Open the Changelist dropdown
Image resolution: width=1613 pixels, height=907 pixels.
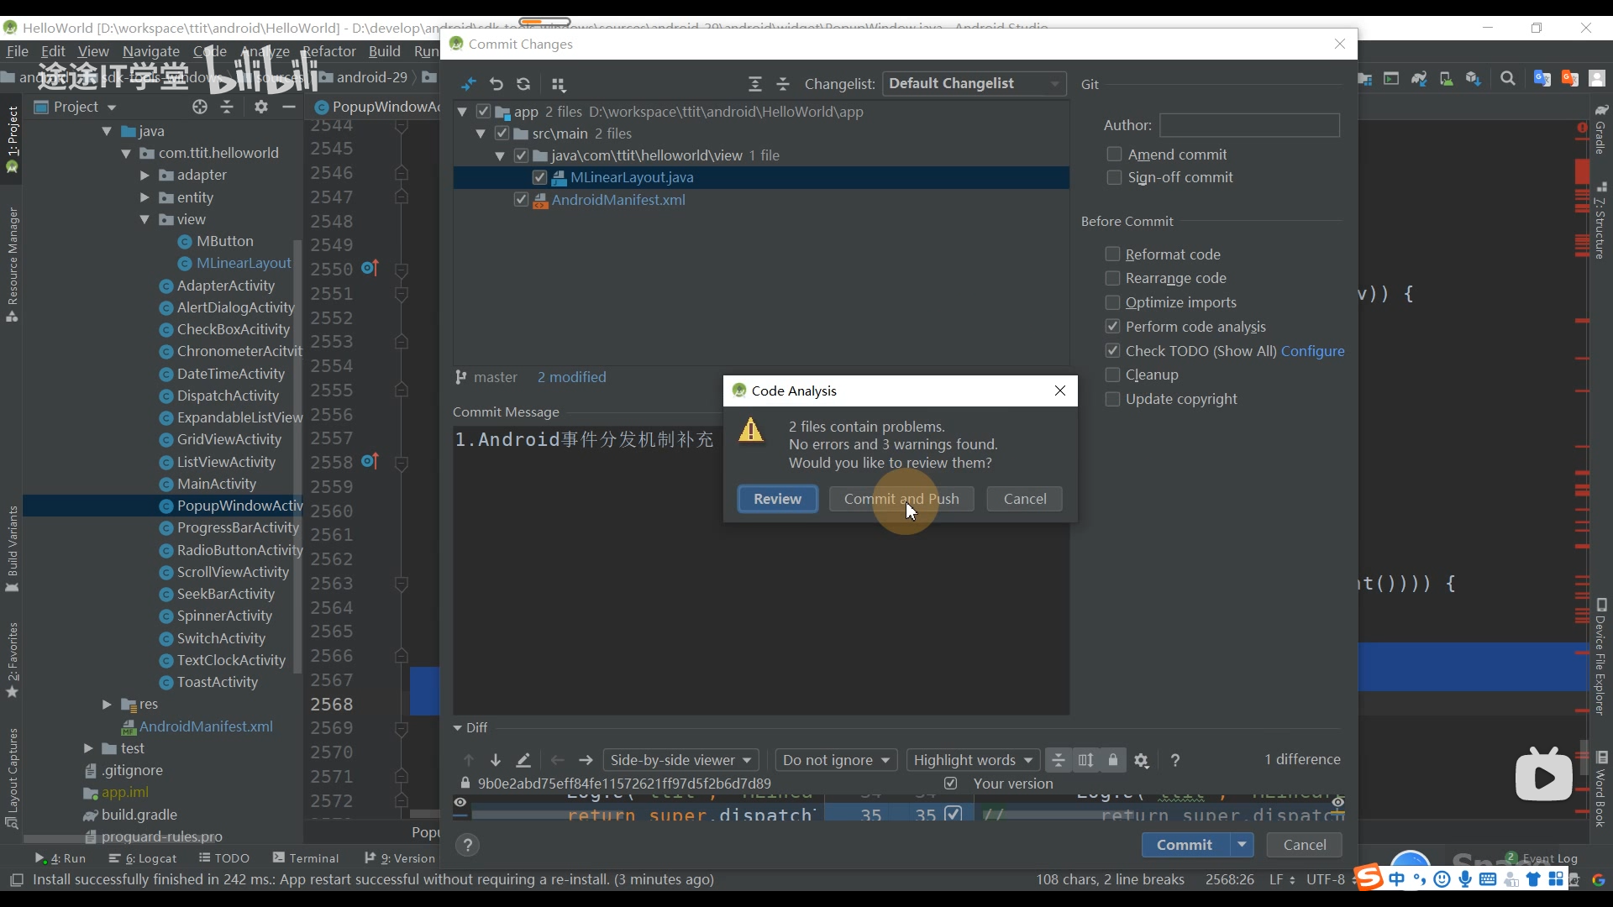click(x=974, y=83)
